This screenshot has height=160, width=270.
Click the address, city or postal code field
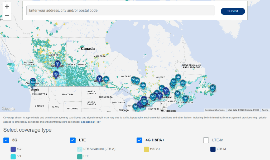(x=120, y=11)
